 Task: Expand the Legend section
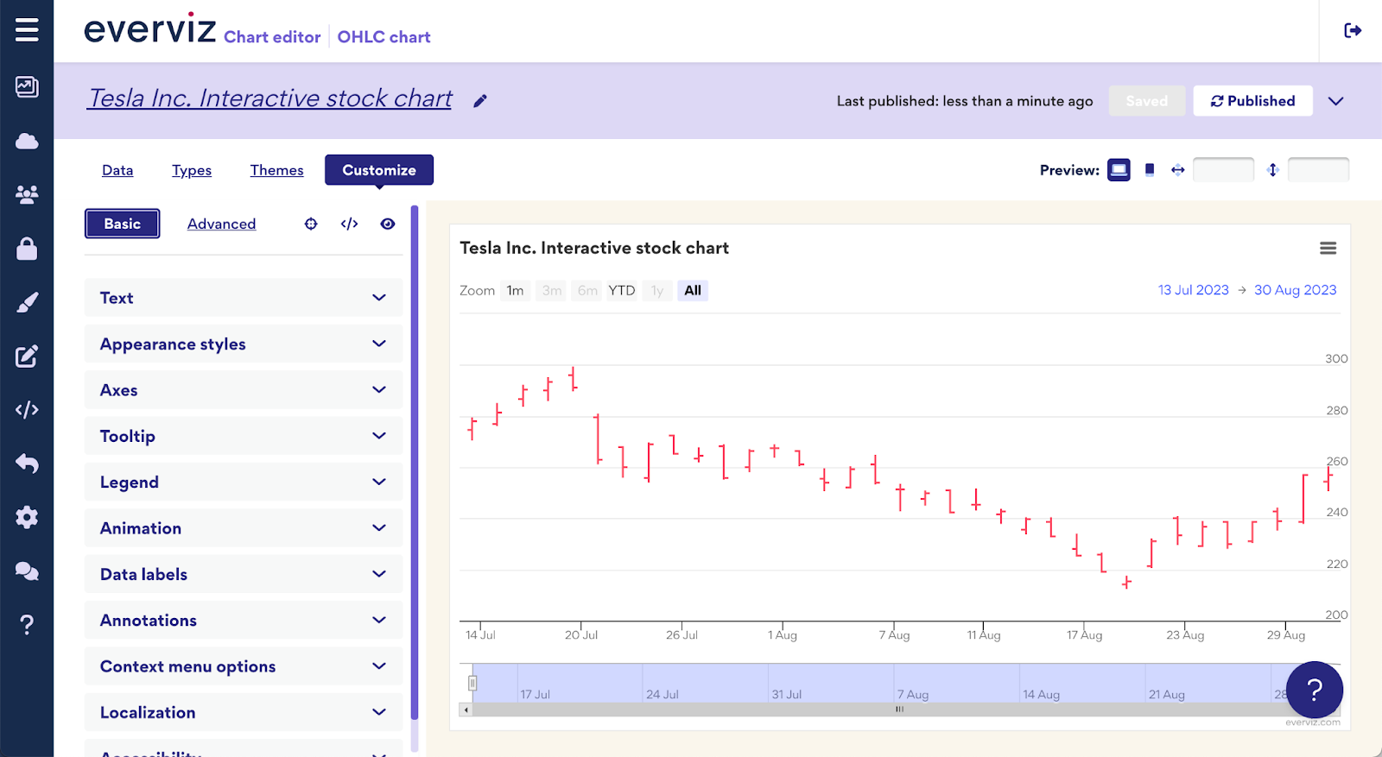[244, 482]
